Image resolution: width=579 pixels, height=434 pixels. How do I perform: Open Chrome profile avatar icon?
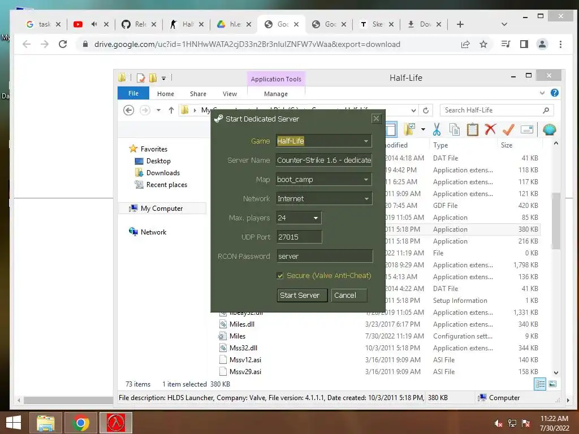542,44
